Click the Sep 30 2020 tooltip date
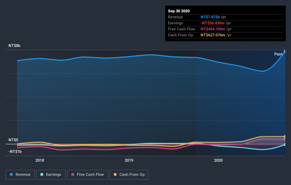This screenshot has height=185, width=291. click(x=179, y=11)
